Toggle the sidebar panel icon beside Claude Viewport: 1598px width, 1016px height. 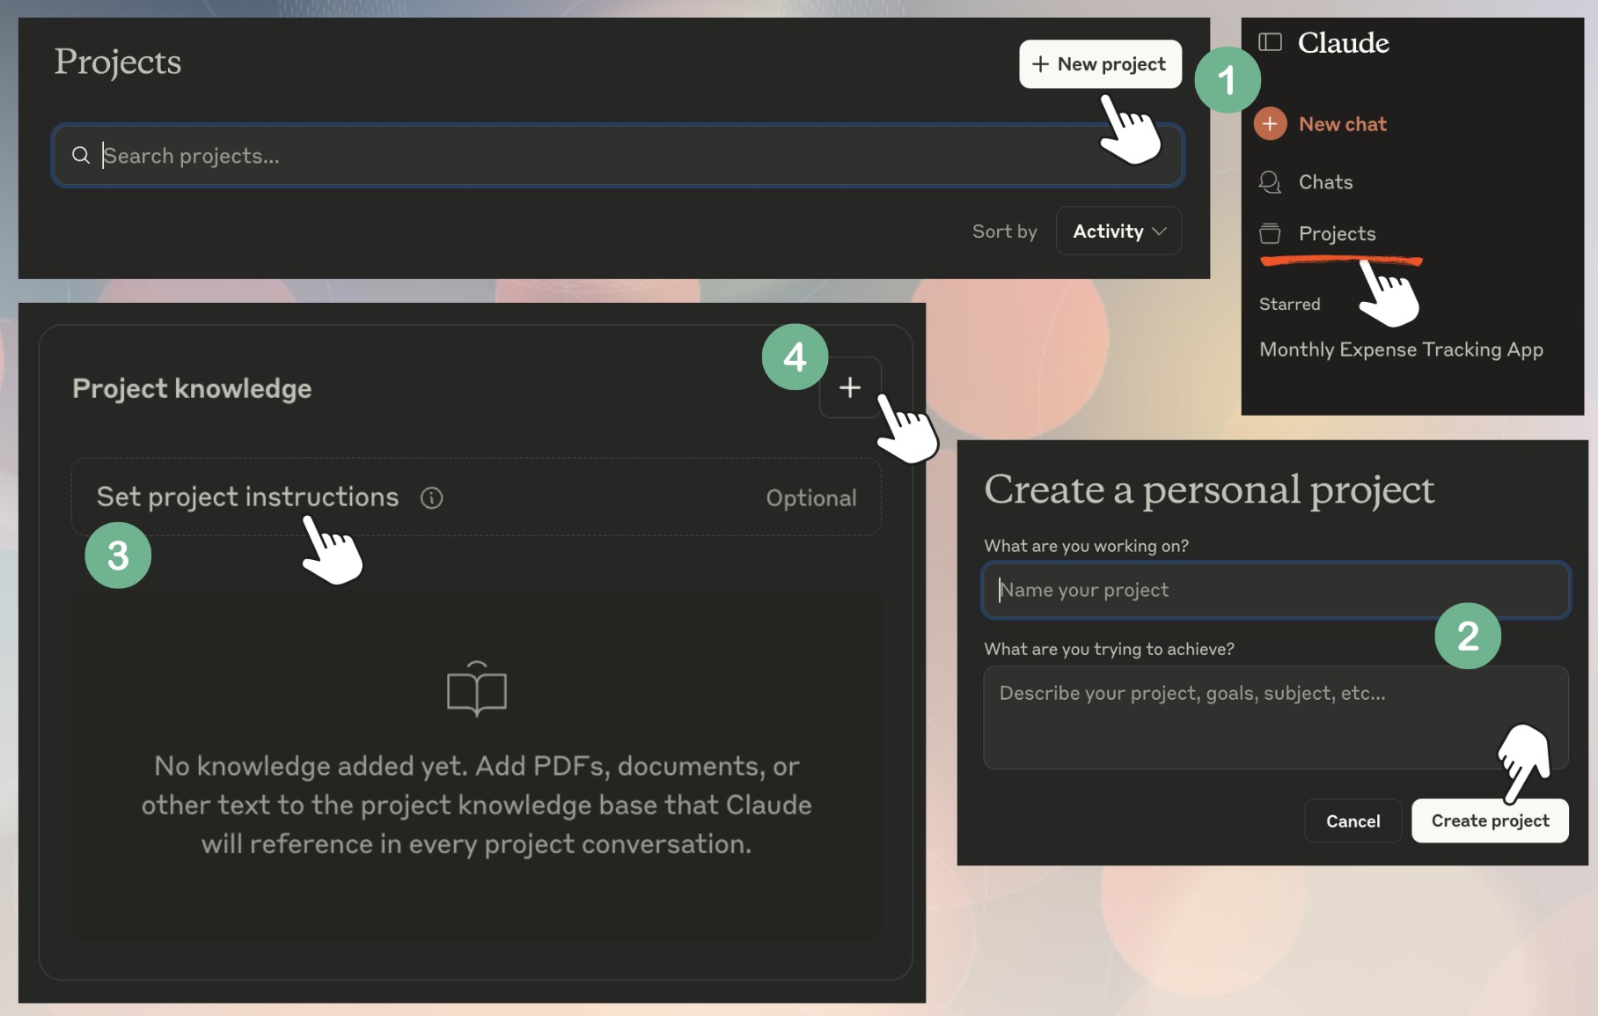[1270, 42]
